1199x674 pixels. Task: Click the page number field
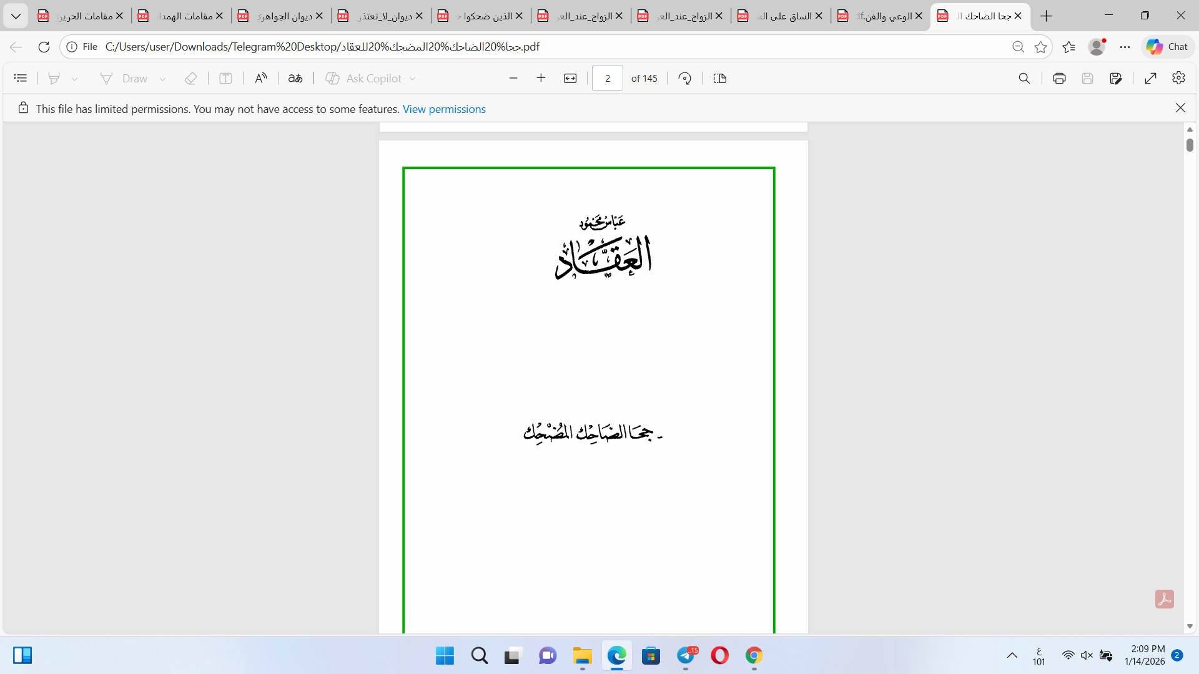[x=608, y=78]
